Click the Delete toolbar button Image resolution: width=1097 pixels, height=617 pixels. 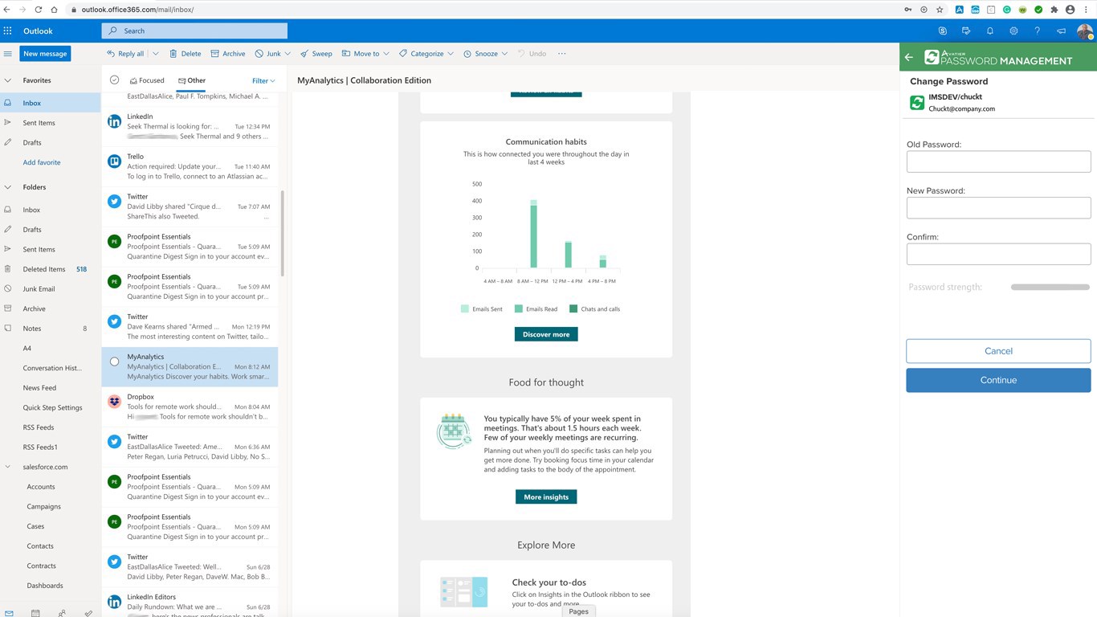click(x=186, y=54)
